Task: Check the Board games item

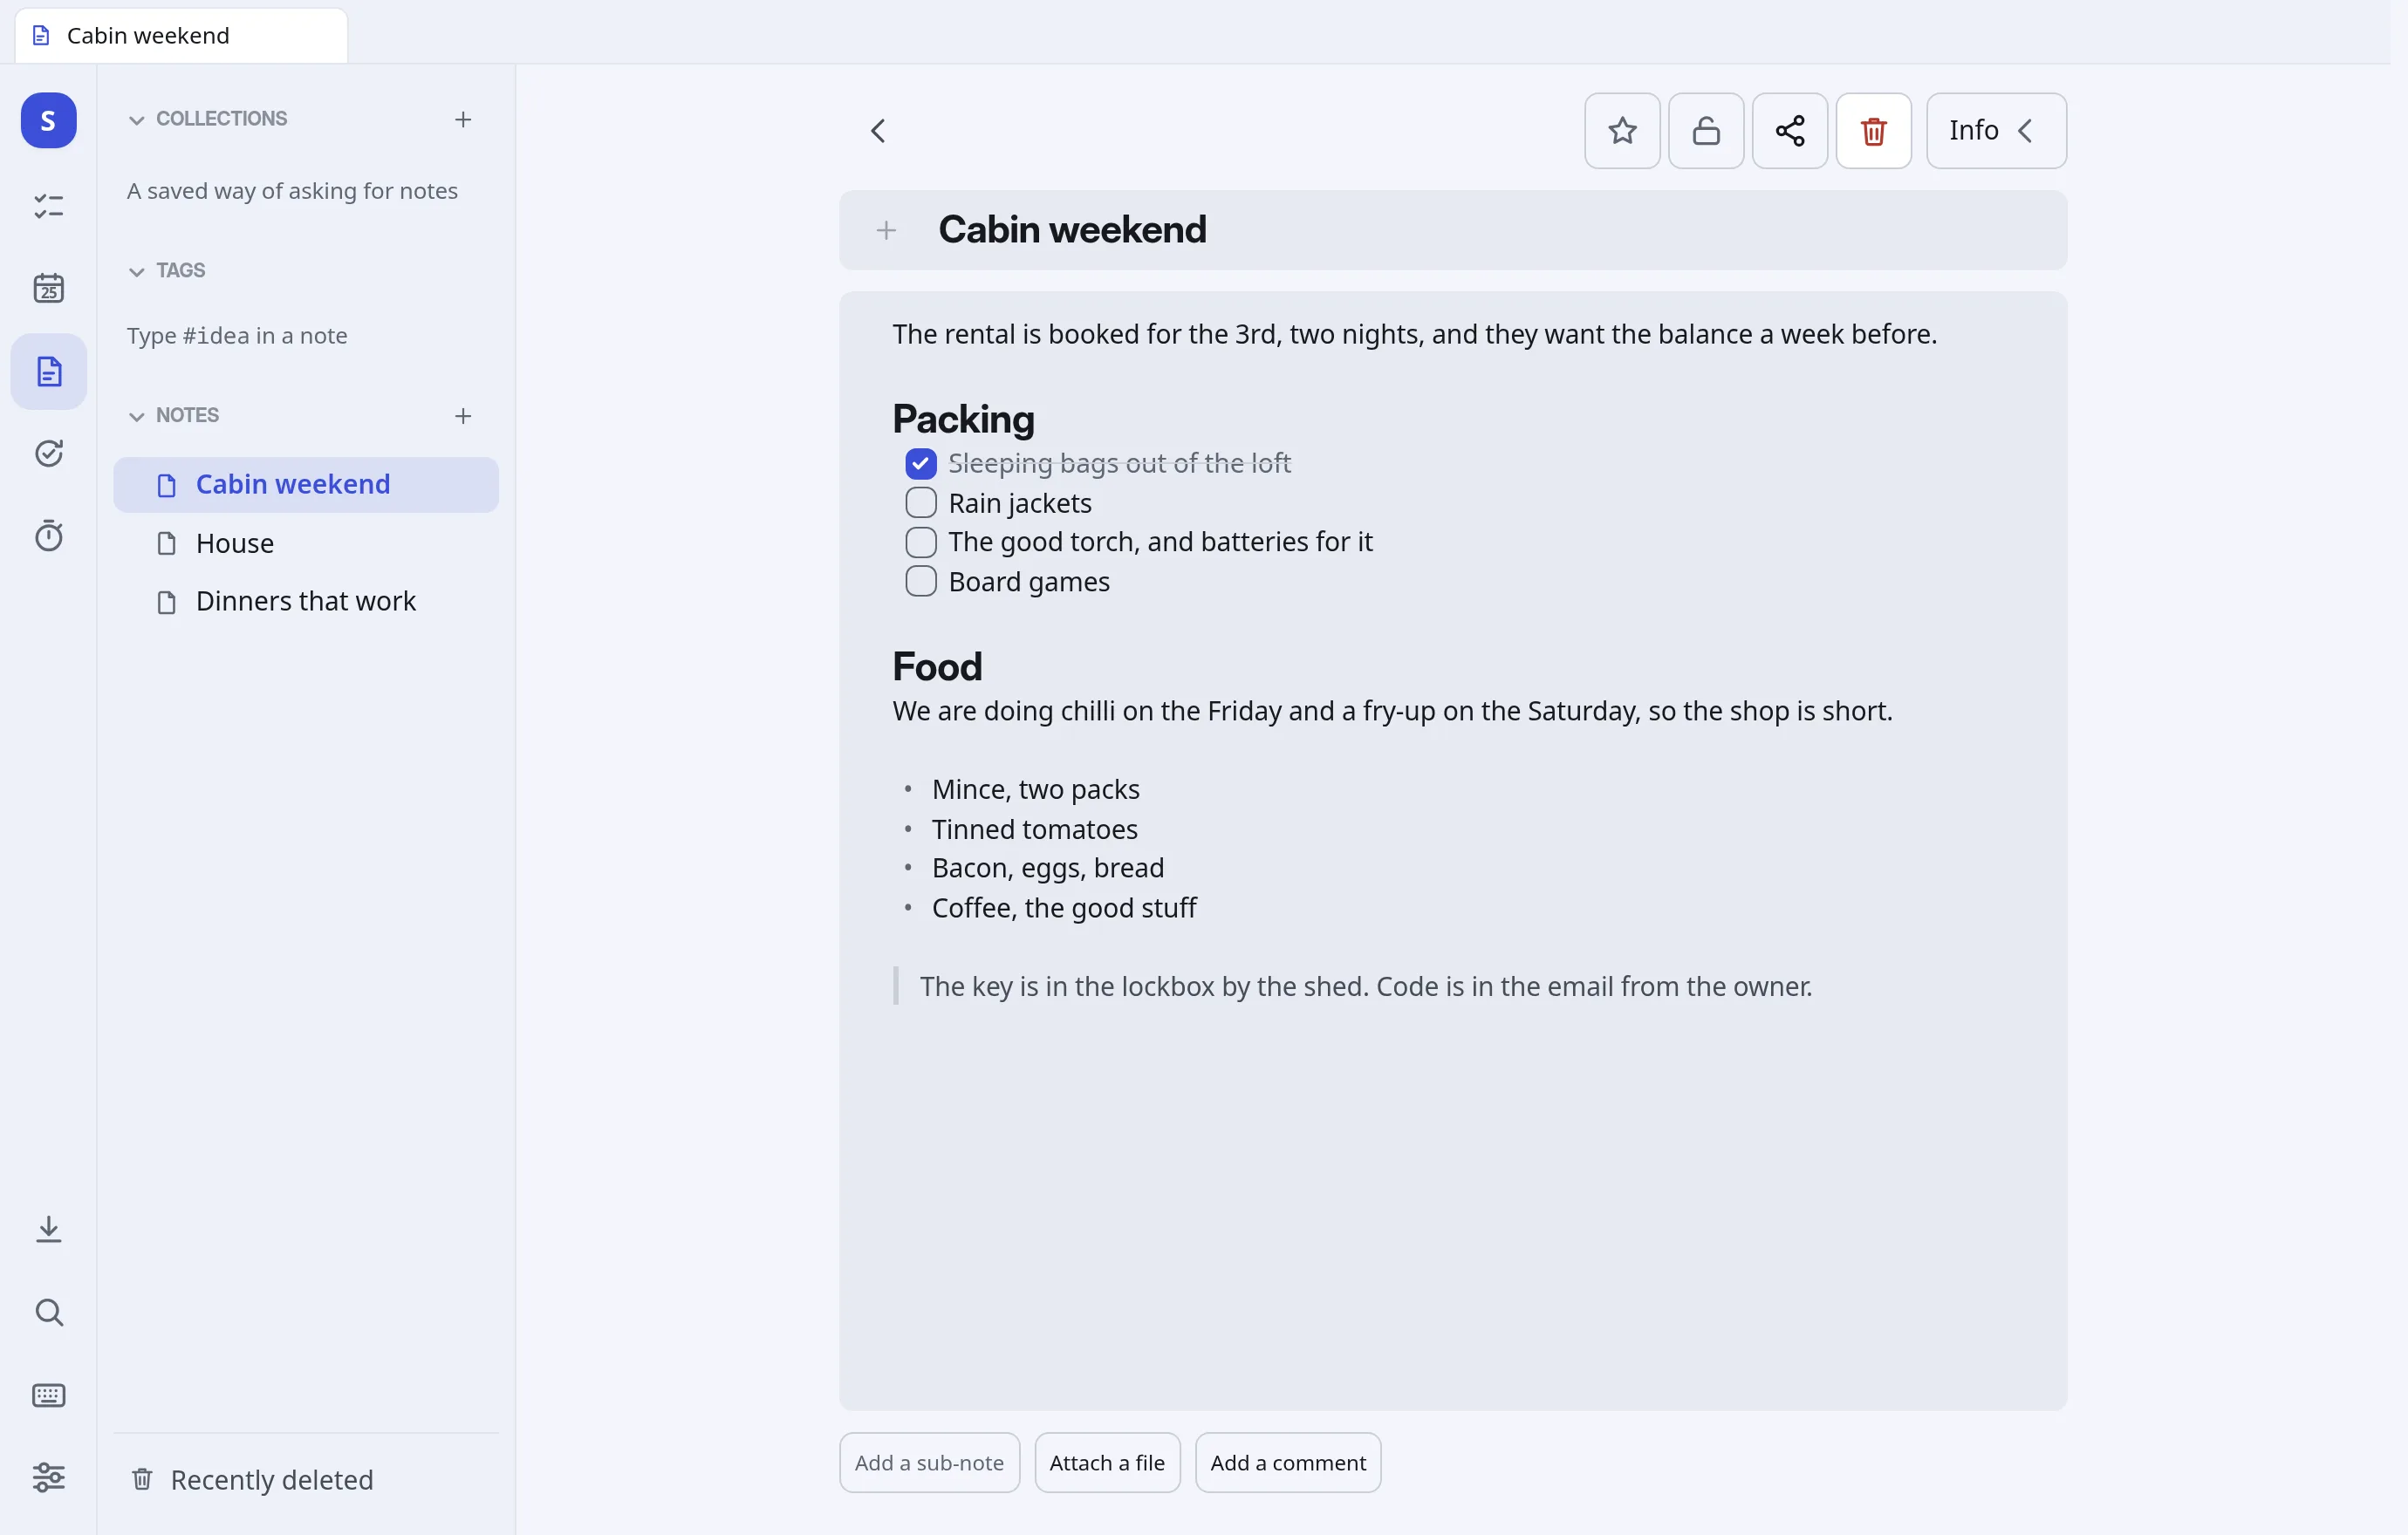Action: tap(921, 582)
